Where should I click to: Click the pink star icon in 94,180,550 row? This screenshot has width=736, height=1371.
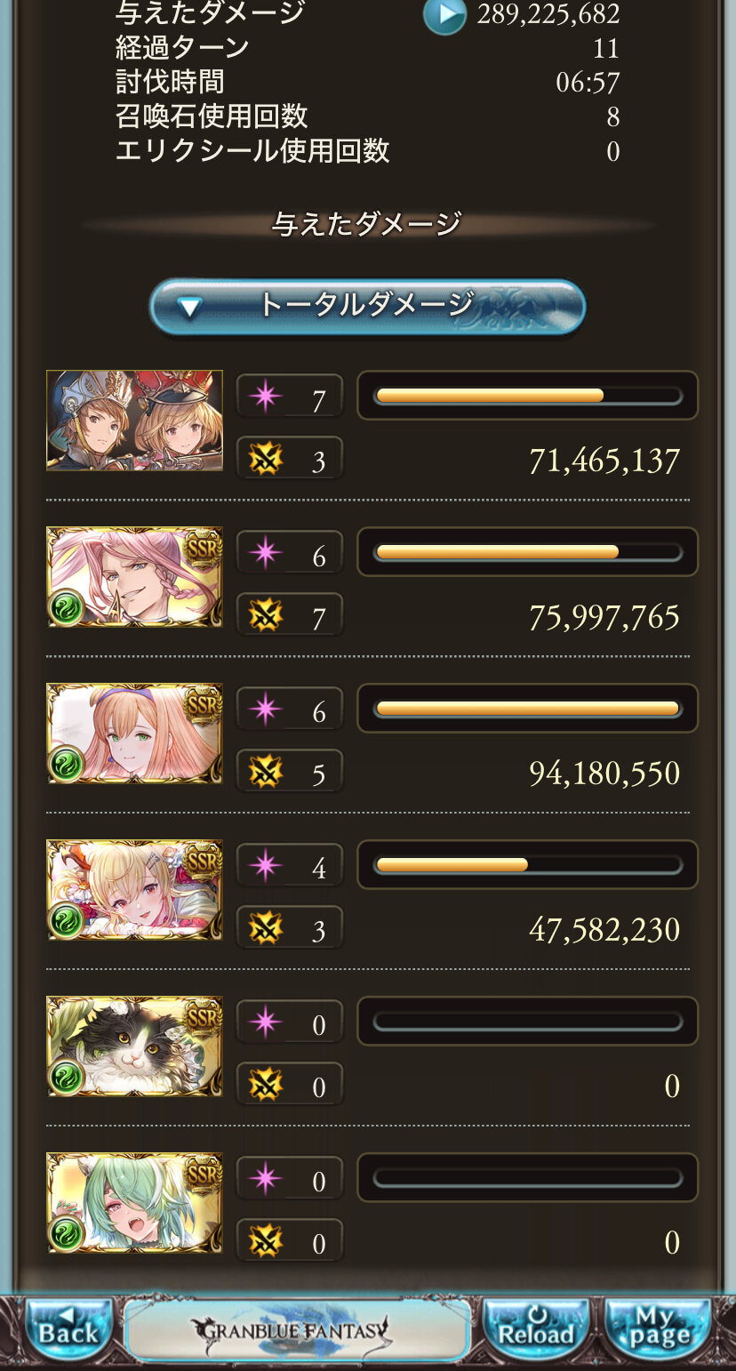(266, 710)
